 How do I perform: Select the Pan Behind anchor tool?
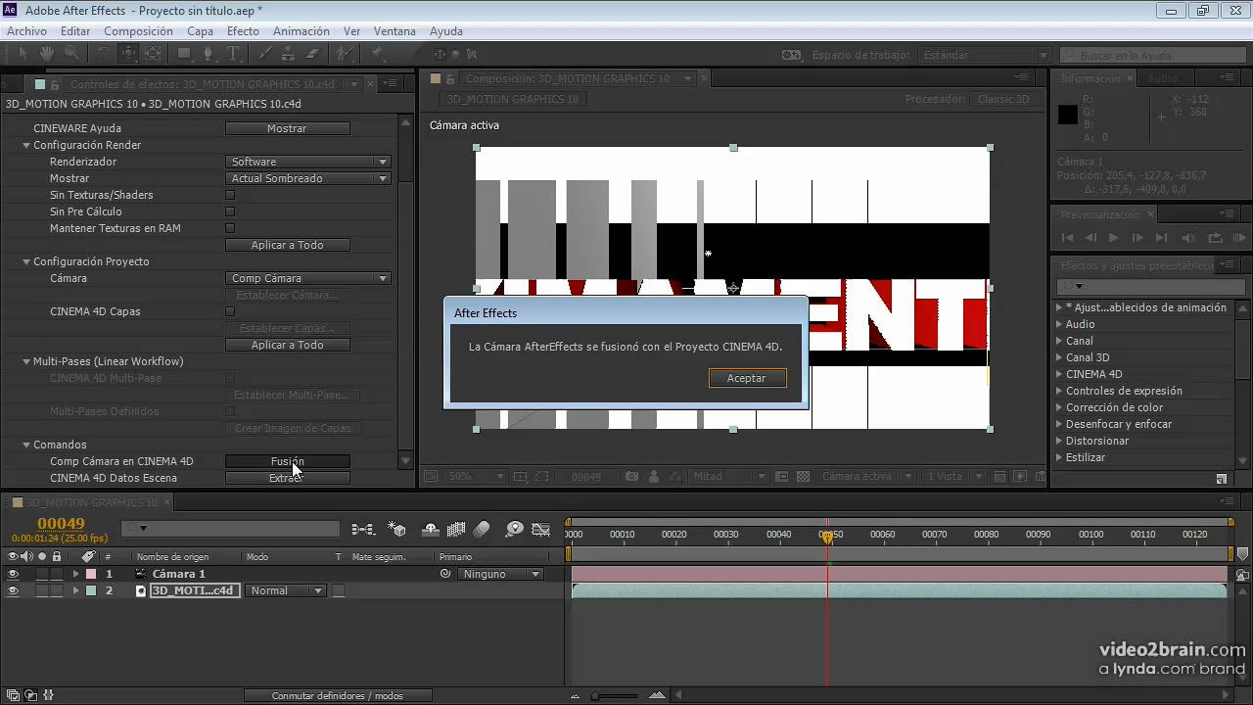coord(153,54)
